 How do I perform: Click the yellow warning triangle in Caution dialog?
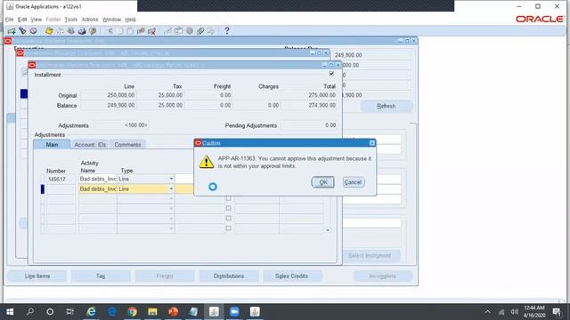[206, 162]
